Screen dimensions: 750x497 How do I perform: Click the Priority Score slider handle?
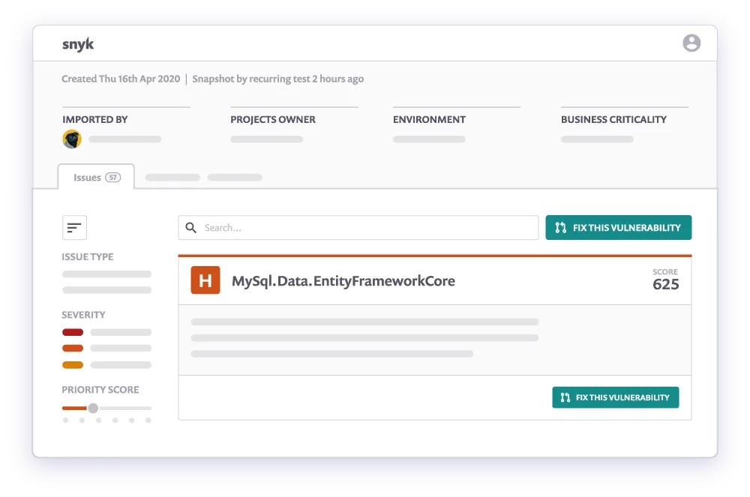(x=92, y=408)
